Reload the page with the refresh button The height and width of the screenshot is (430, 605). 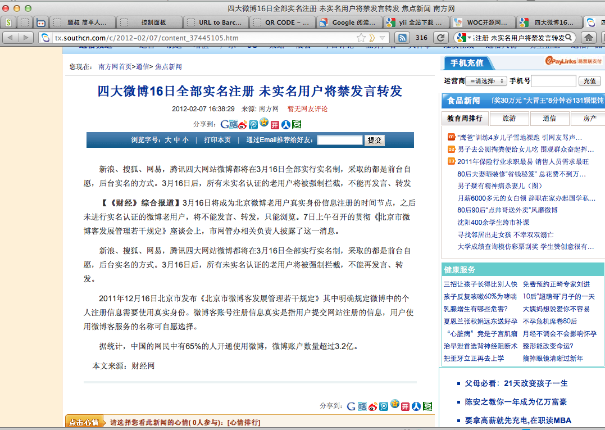pyautogui.click(x=440, y=38)
